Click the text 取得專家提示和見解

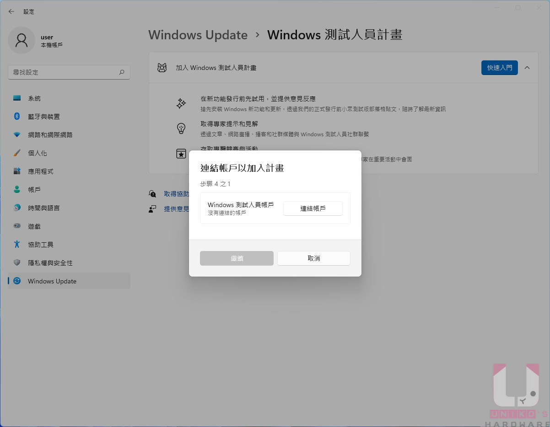tap(229, 124)
